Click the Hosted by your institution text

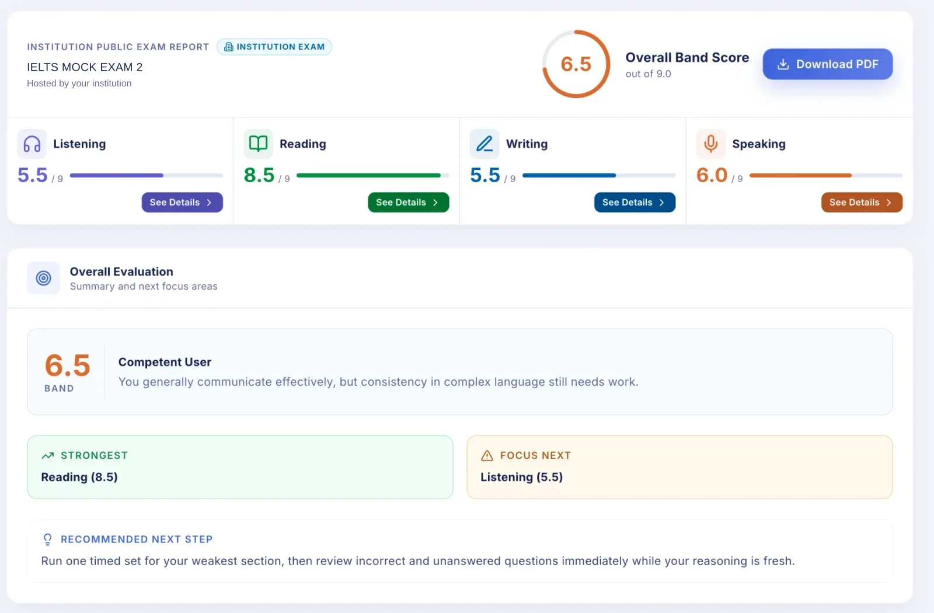[79, 83]
